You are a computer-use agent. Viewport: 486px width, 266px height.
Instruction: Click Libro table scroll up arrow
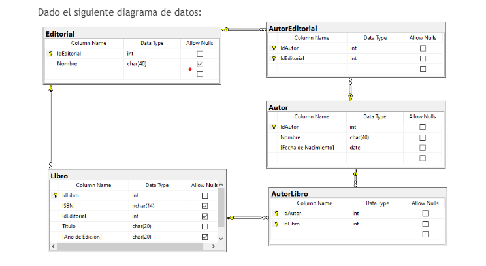[221, 184]
